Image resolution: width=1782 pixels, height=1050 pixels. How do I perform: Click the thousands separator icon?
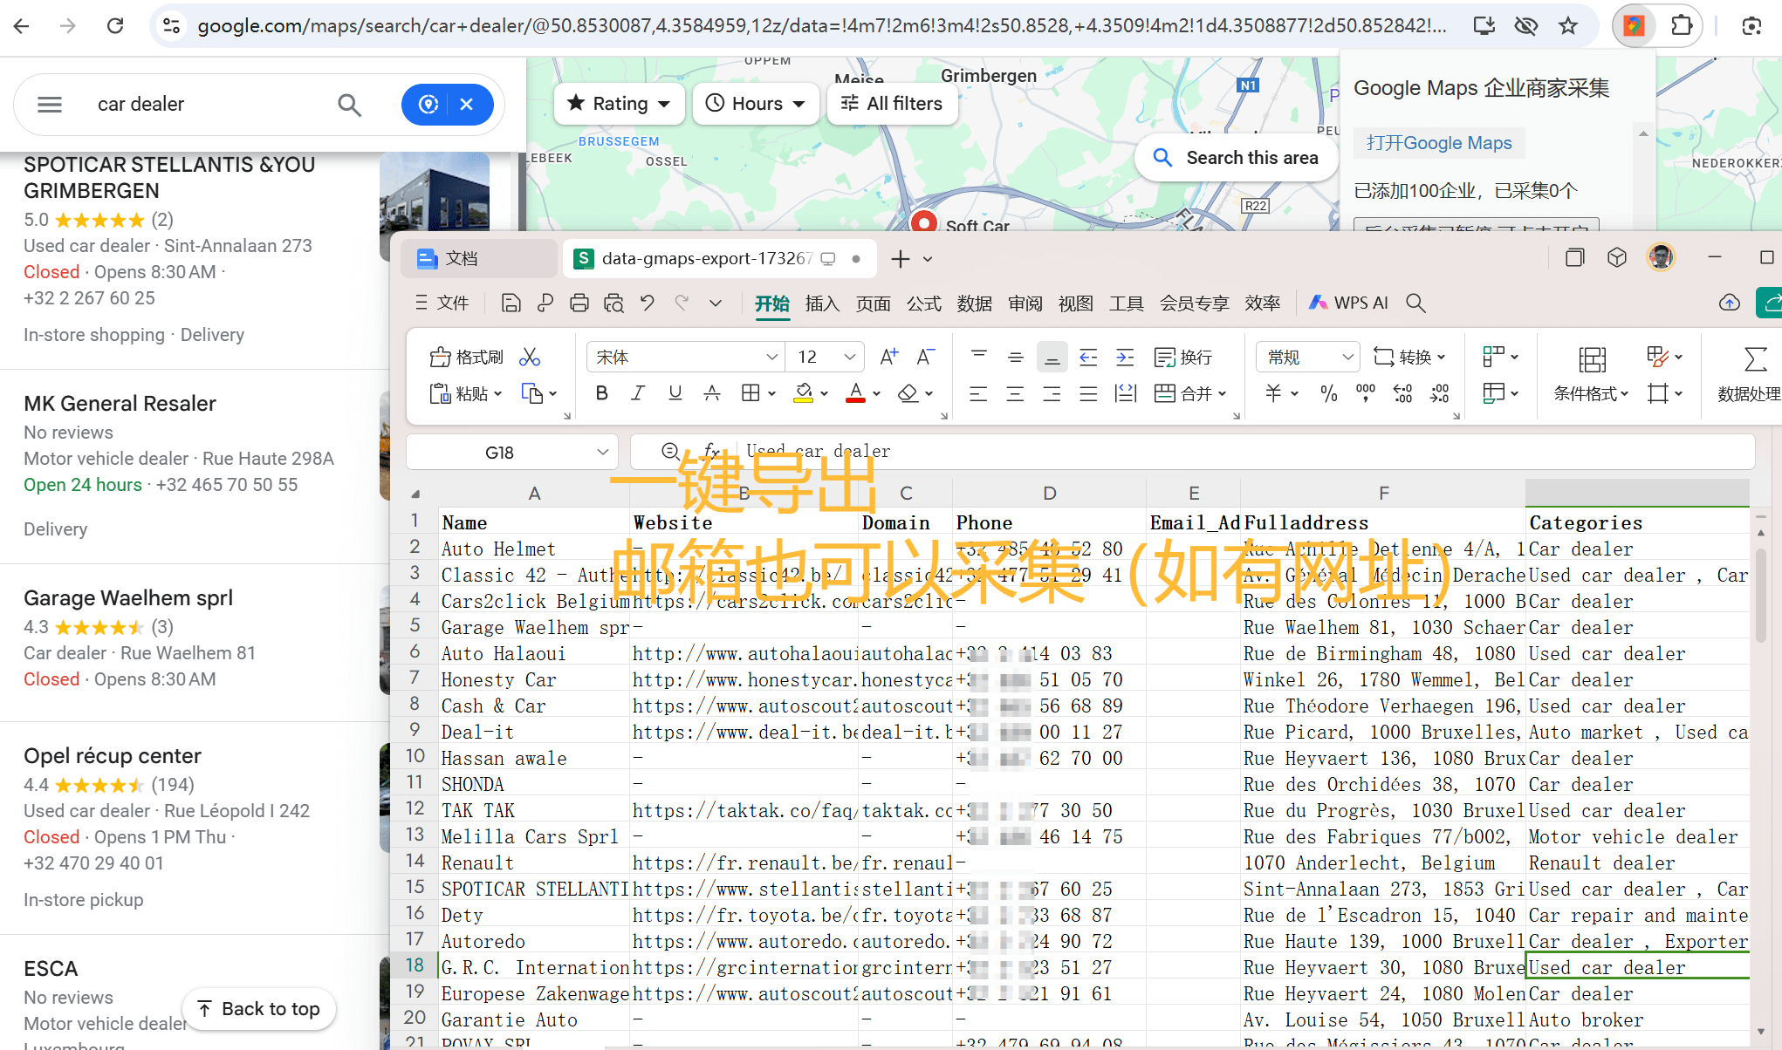1366,394
